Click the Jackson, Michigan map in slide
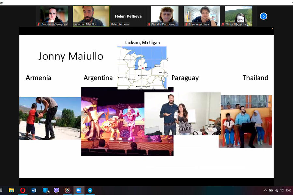The width and height of the screenshot is (293, 195). (x=142, y=68)
